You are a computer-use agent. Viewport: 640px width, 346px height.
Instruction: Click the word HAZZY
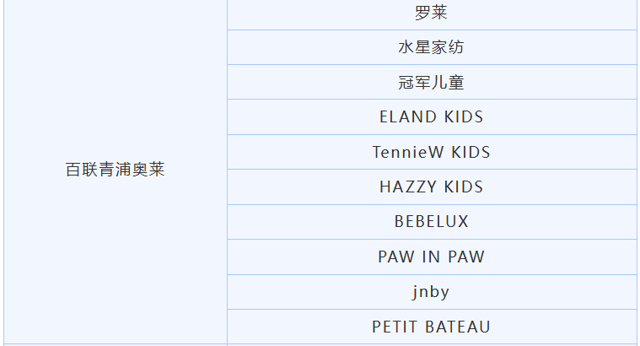(x=408, y=187)
